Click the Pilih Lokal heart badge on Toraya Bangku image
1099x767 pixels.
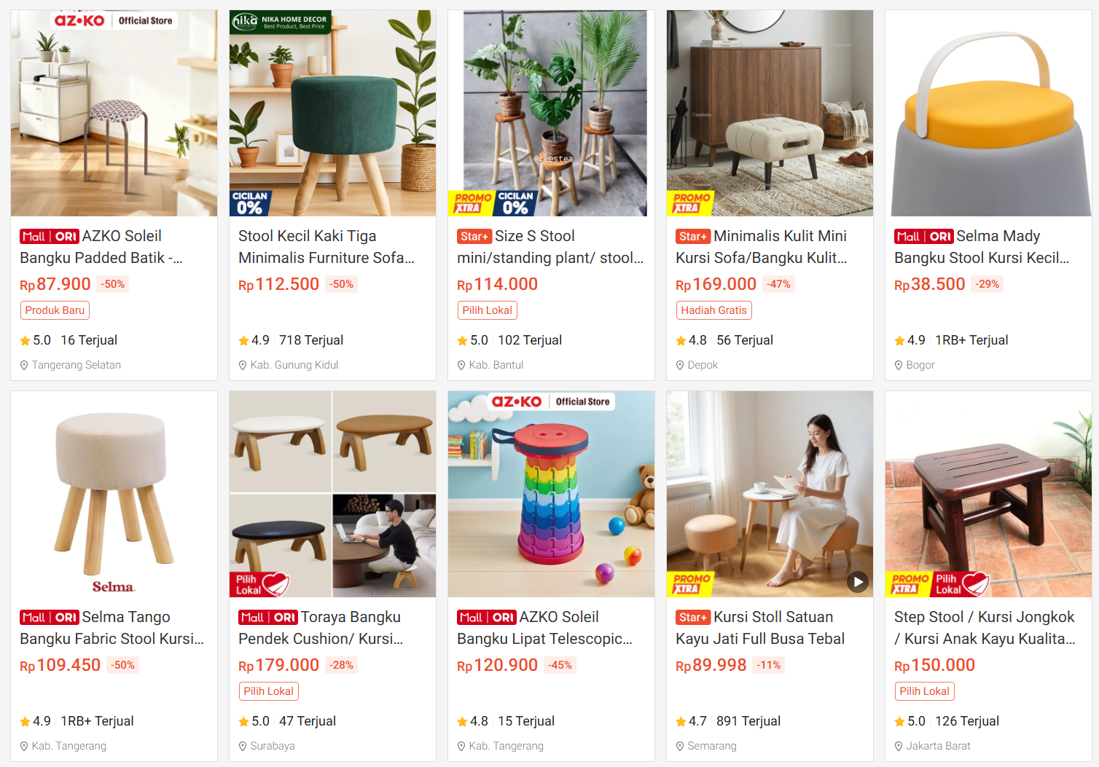point(260,584)
